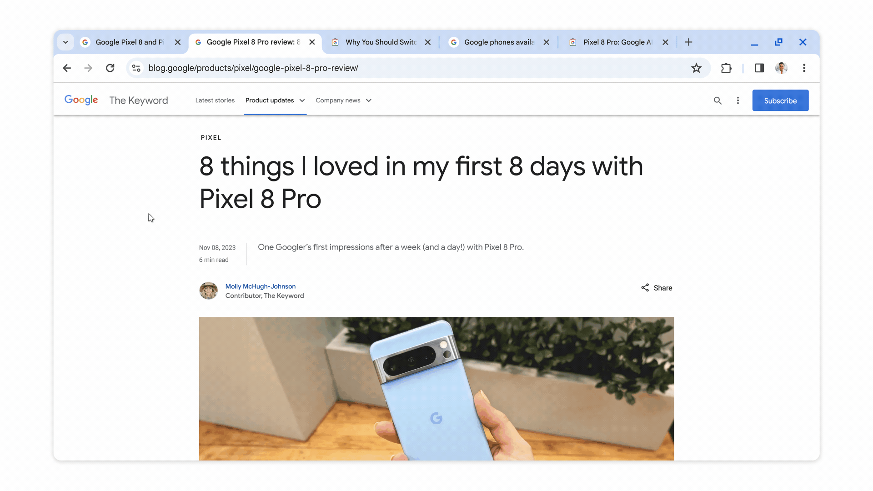Click the Google Pixel 8 Pro hero image
The height and width of the screenshot is (491, 873).
point(436,389)
